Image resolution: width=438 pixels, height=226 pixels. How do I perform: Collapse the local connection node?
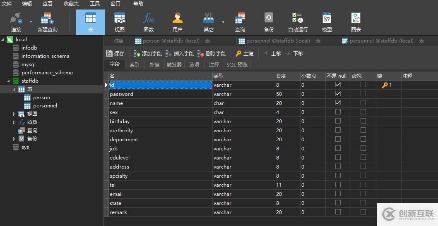(x=2, y=40)
